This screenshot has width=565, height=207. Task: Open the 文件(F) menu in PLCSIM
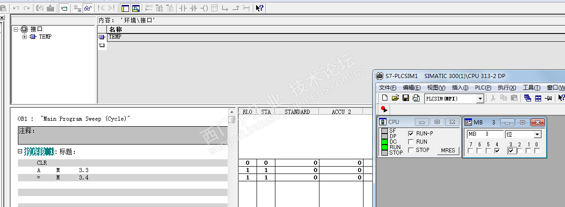pos(387,88)
